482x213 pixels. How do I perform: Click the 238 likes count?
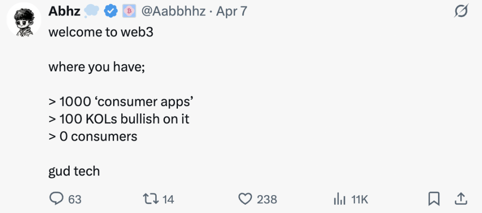[x=267, y=199]
